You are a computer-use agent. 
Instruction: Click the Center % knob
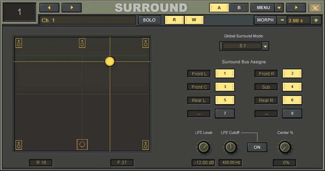pos(285,147)
